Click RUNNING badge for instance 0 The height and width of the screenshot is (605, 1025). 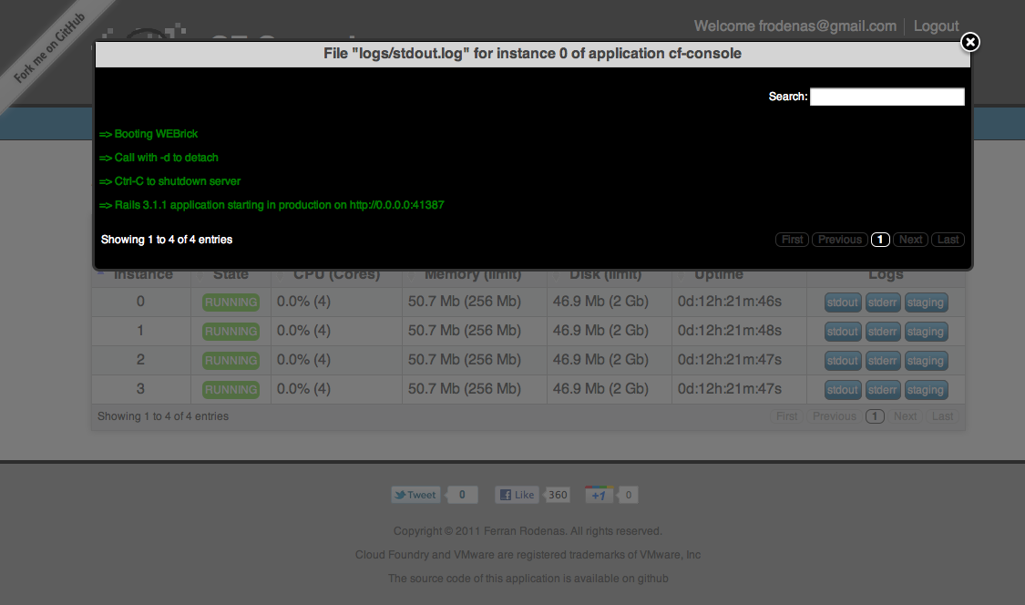231,302
